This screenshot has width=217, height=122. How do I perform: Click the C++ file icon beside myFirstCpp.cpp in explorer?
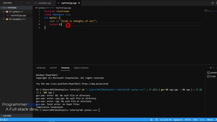[x=8, y=15]
